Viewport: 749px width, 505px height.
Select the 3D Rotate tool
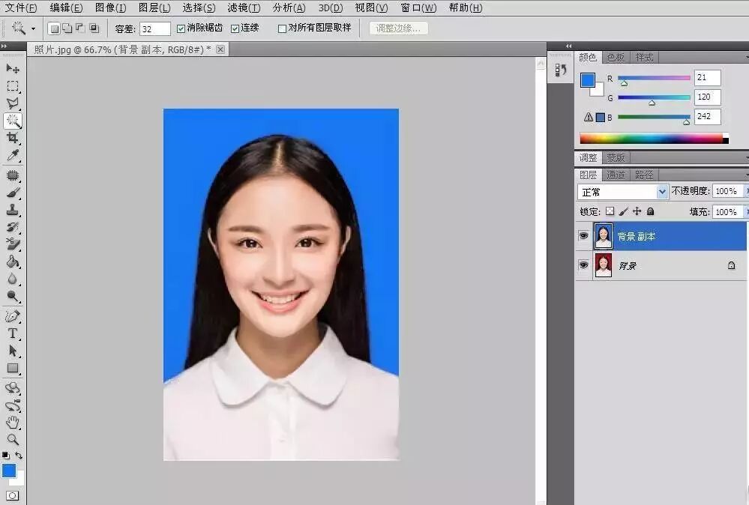[13, 388]
